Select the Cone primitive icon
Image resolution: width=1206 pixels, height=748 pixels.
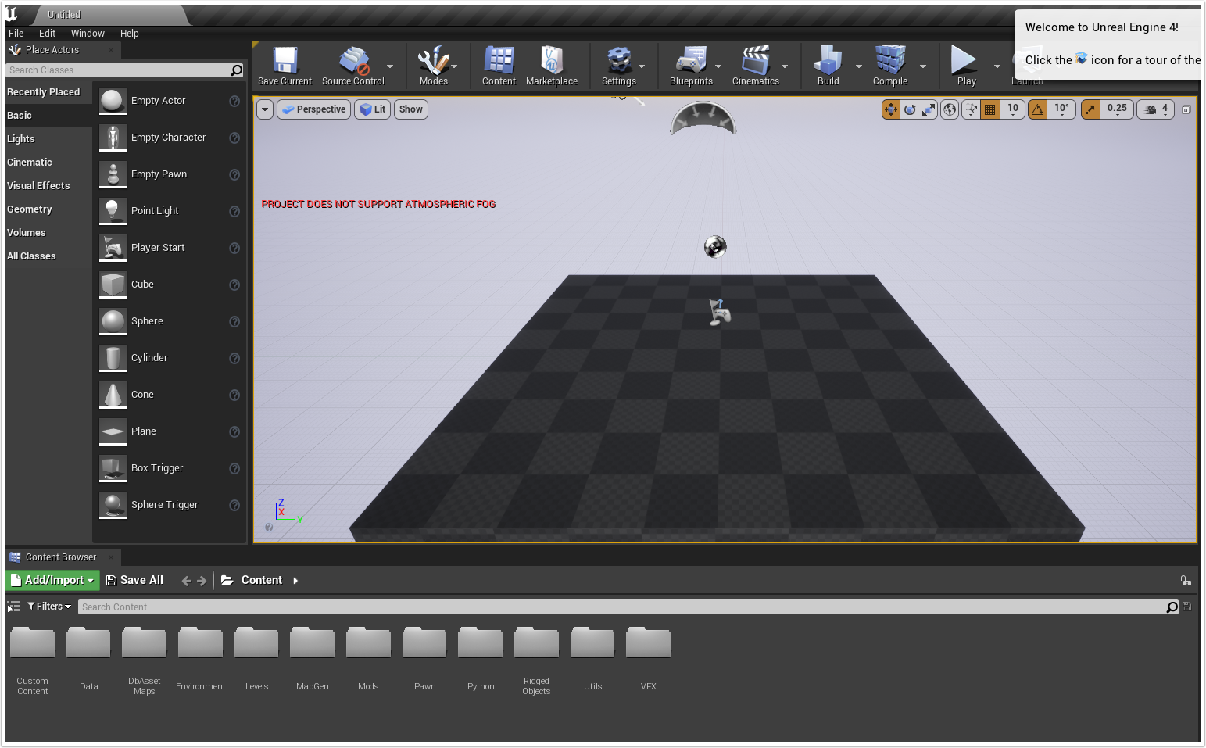point(113,395)
